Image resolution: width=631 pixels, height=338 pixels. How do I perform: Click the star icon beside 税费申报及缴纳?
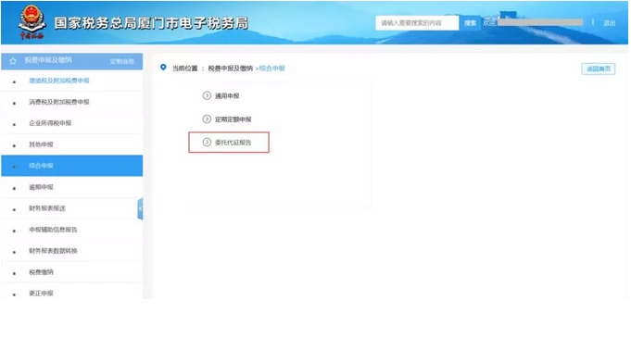point(13,61)
